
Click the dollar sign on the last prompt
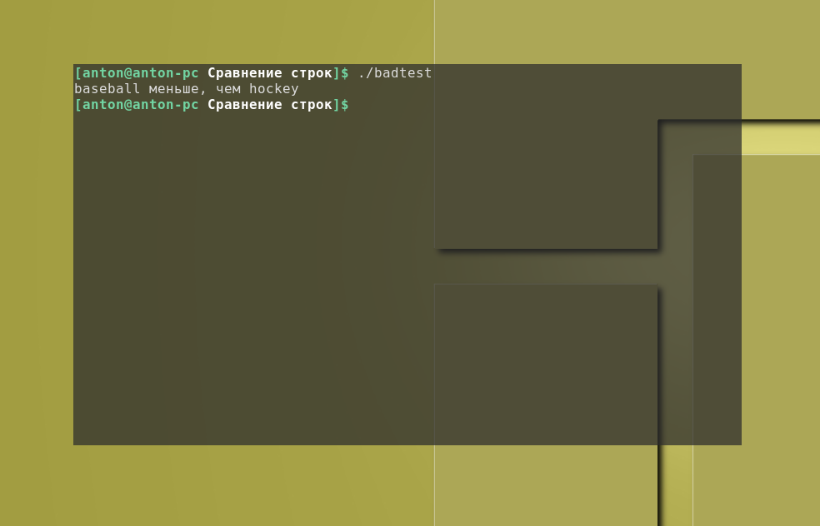coord(345,105)
